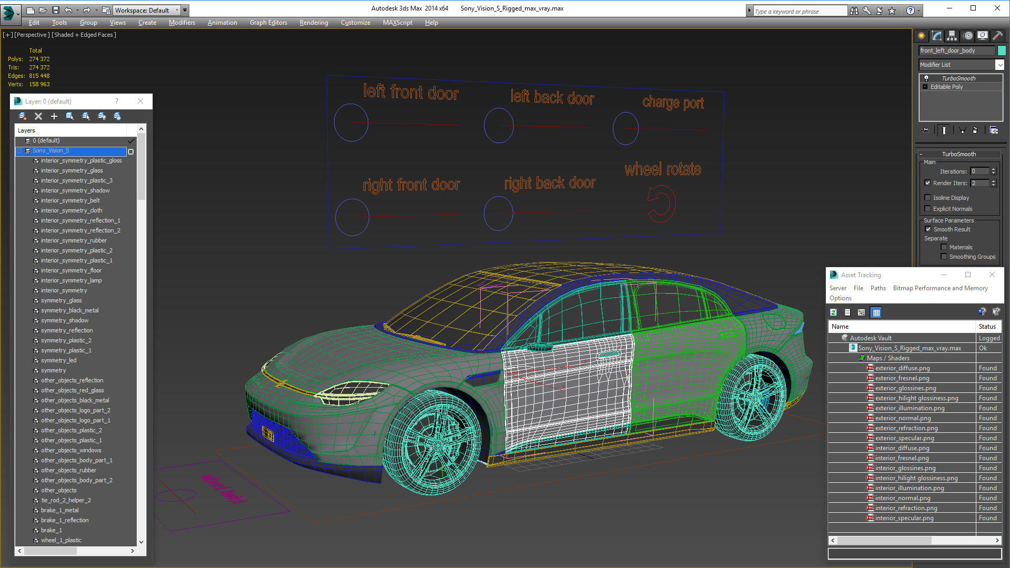
Task: Remove modifier from the stack icon
Action: [x=975, y=130]
